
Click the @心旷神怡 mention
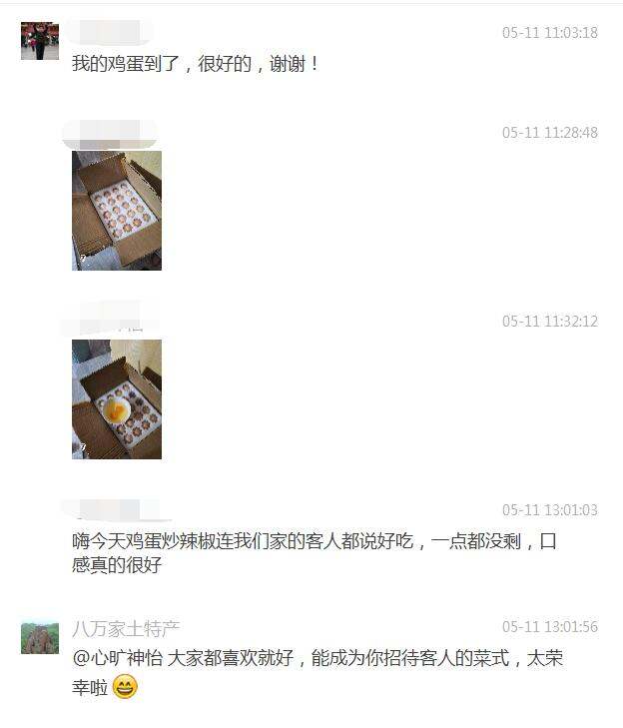tap(118, 658)
